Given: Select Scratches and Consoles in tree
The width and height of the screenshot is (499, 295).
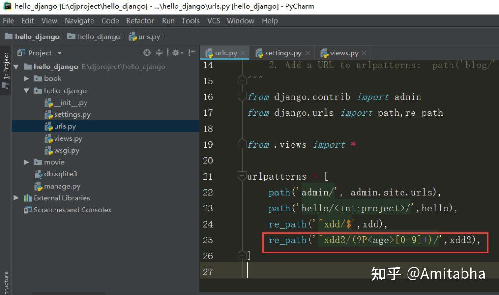Looking at the screenshot, I should [x=105, y=210].
